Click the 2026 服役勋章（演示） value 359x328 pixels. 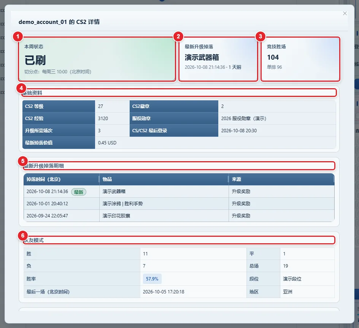244,119
